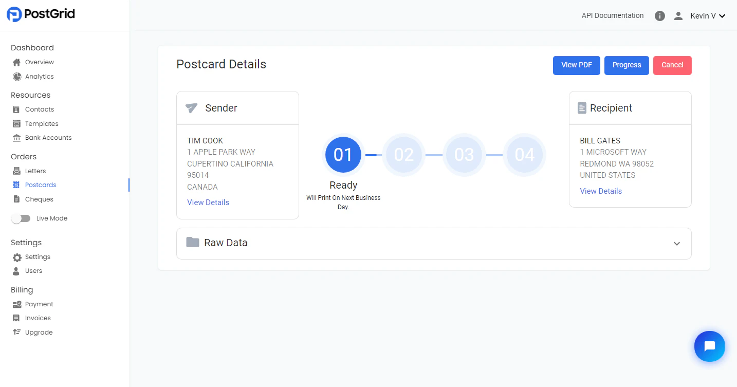Click step 02 on the progress tracker
Screen dimensions: 737x387
pos(403,154)
